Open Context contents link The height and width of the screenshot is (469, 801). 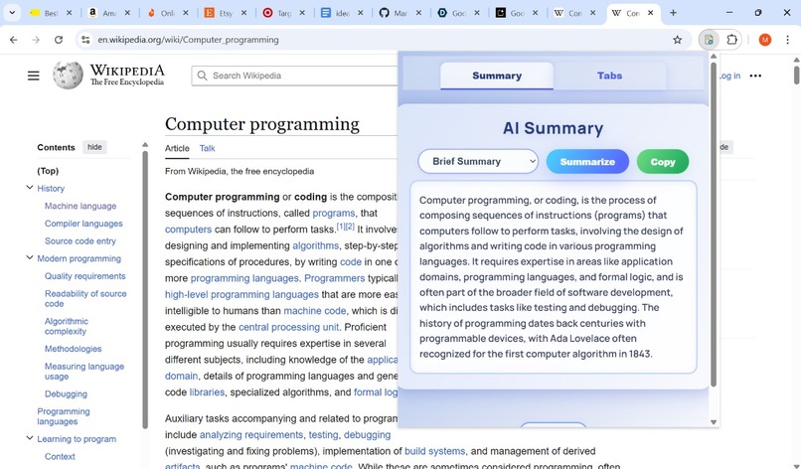click(60, 456)
